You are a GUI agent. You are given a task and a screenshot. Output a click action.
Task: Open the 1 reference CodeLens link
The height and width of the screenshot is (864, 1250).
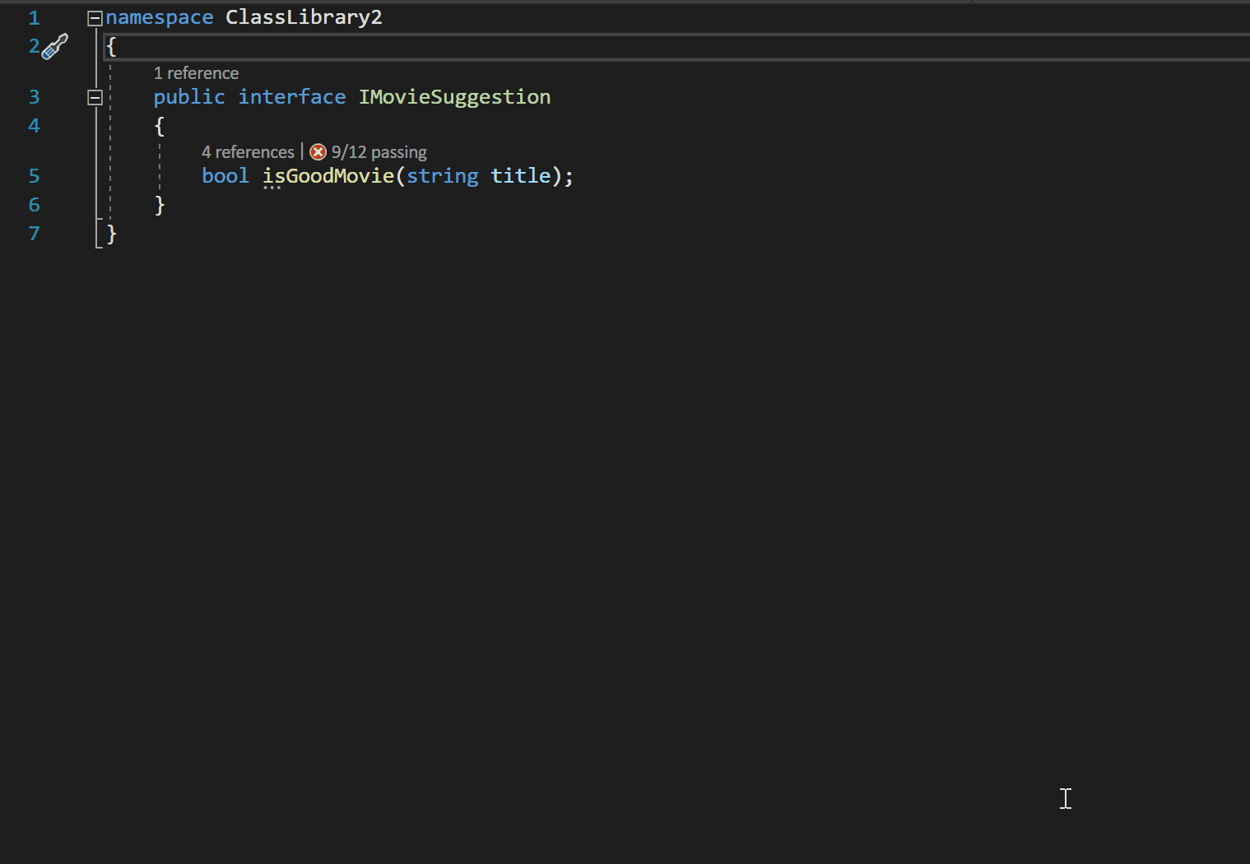click(196, 72)
